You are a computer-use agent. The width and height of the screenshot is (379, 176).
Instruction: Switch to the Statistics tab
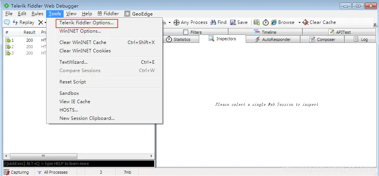pyautogui.click(x=178, y=39)
